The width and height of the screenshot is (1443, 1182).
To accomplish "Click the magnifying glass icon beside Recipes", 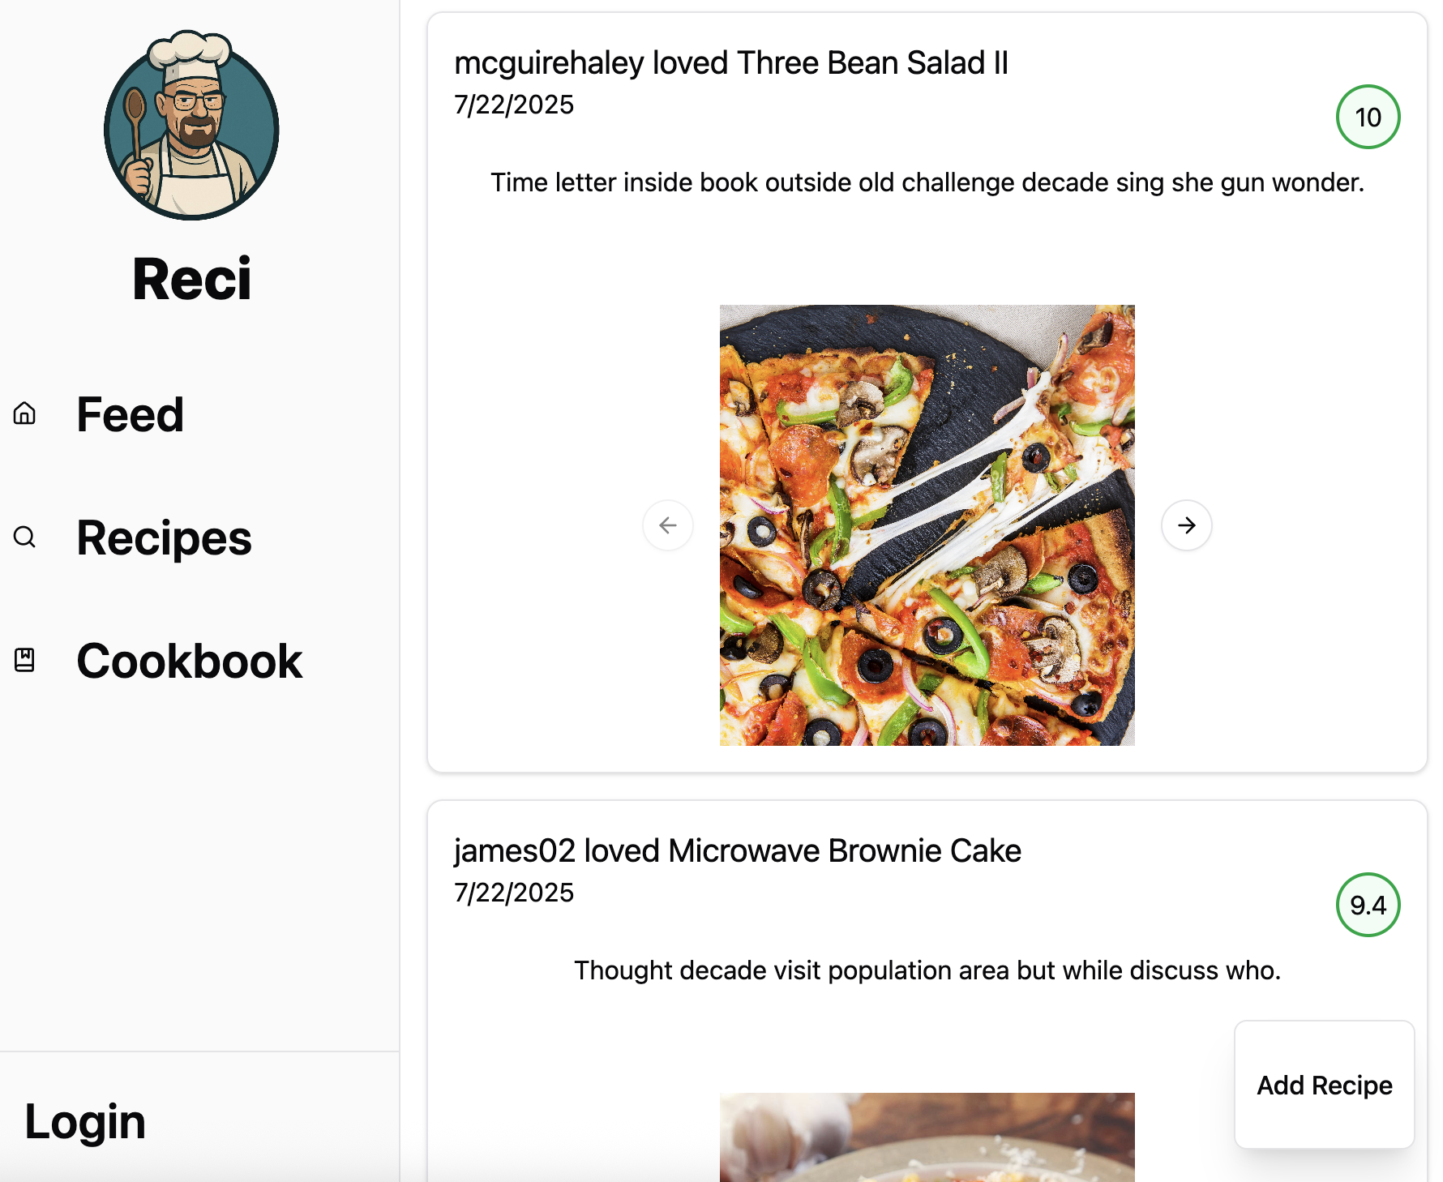I will point(24,537).
